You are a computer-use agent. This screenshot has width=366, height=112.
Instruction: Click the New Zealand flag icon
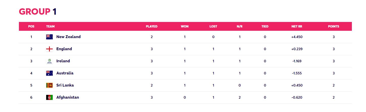(x=49, y=37)
